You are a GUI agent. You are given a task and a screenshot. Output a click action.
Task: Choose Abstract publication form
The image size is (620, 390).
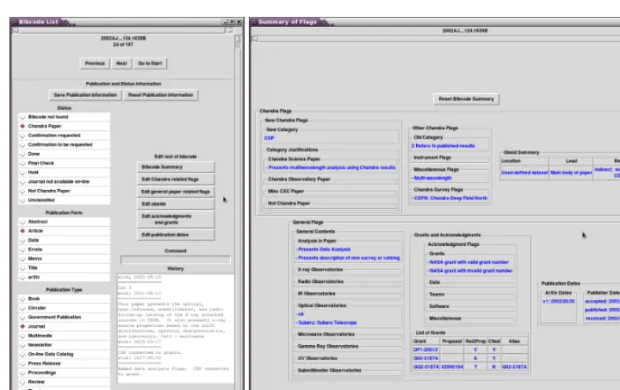point(64,222)
